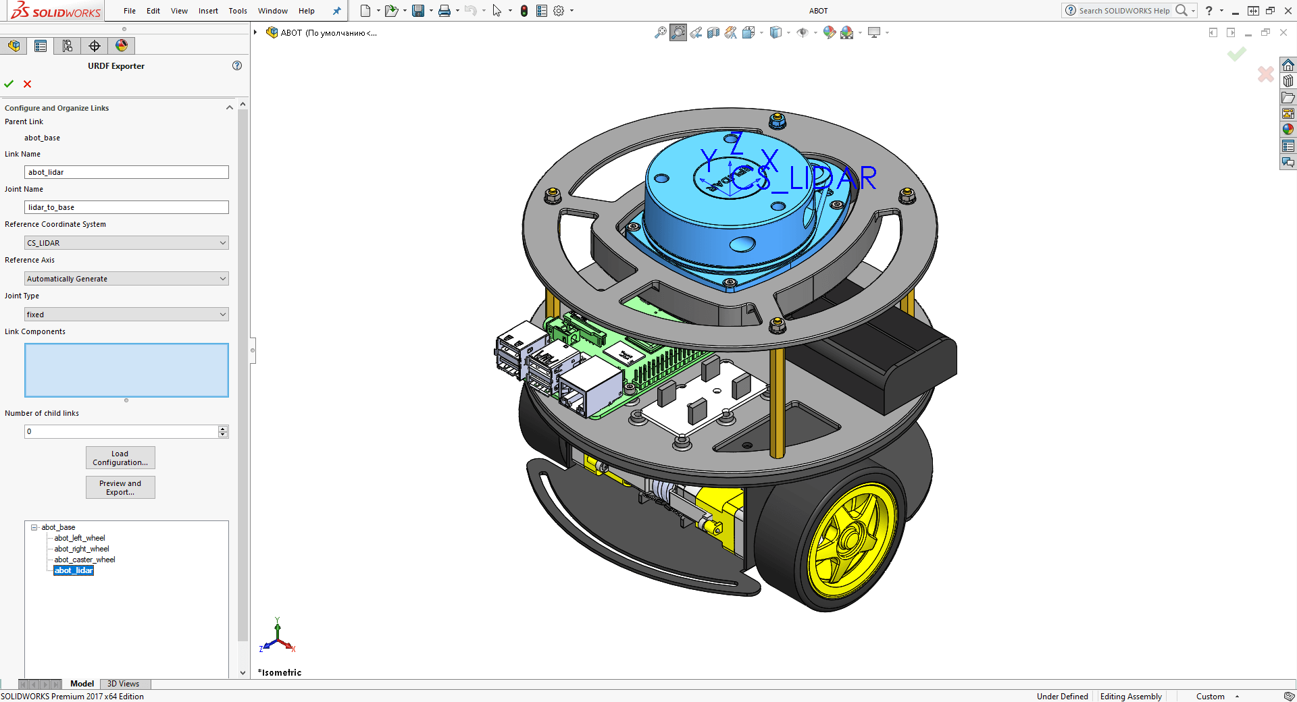Open the Tools menu

237,11
